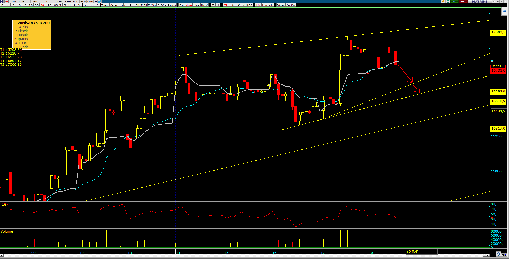
Task: Open the Düzen menu
Action: (x=281, y=5)
